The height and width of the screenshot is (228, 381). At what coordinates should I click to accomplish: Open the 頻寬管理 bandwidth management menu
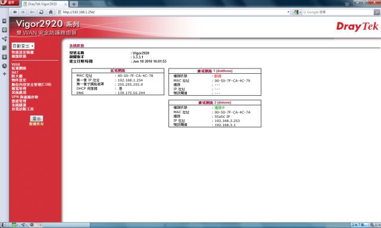(19, 89)
